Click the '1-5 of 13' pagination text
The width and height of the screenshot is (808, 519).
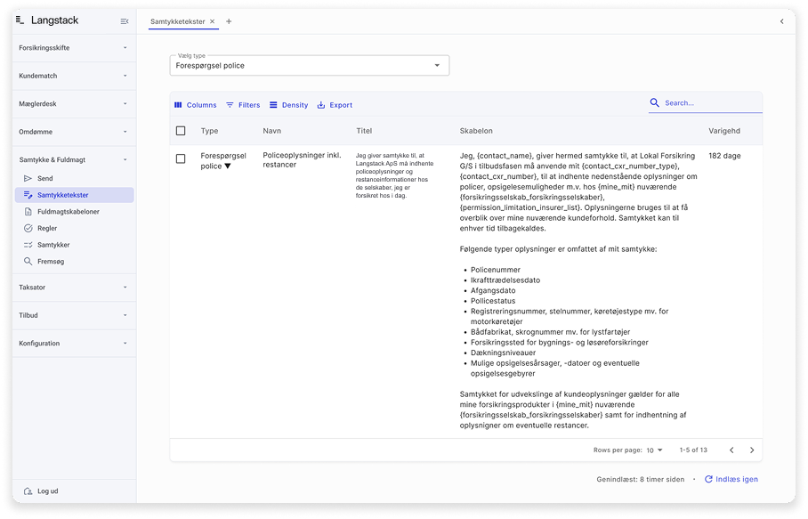(x=693, y=450)
